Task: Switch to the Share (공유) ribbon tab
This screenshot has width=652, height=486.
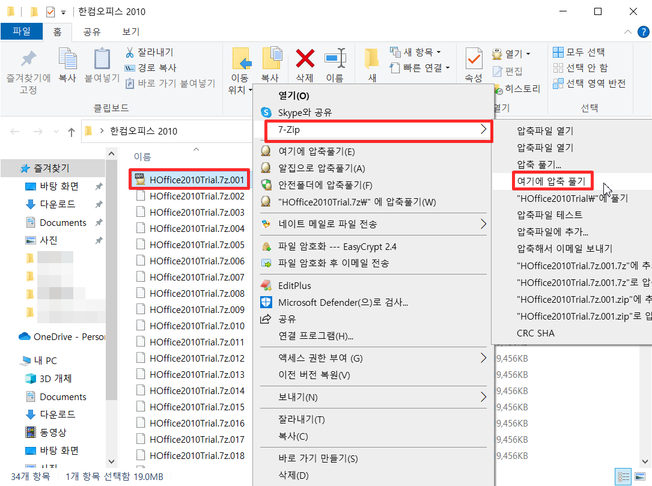Action: point(92,32)
